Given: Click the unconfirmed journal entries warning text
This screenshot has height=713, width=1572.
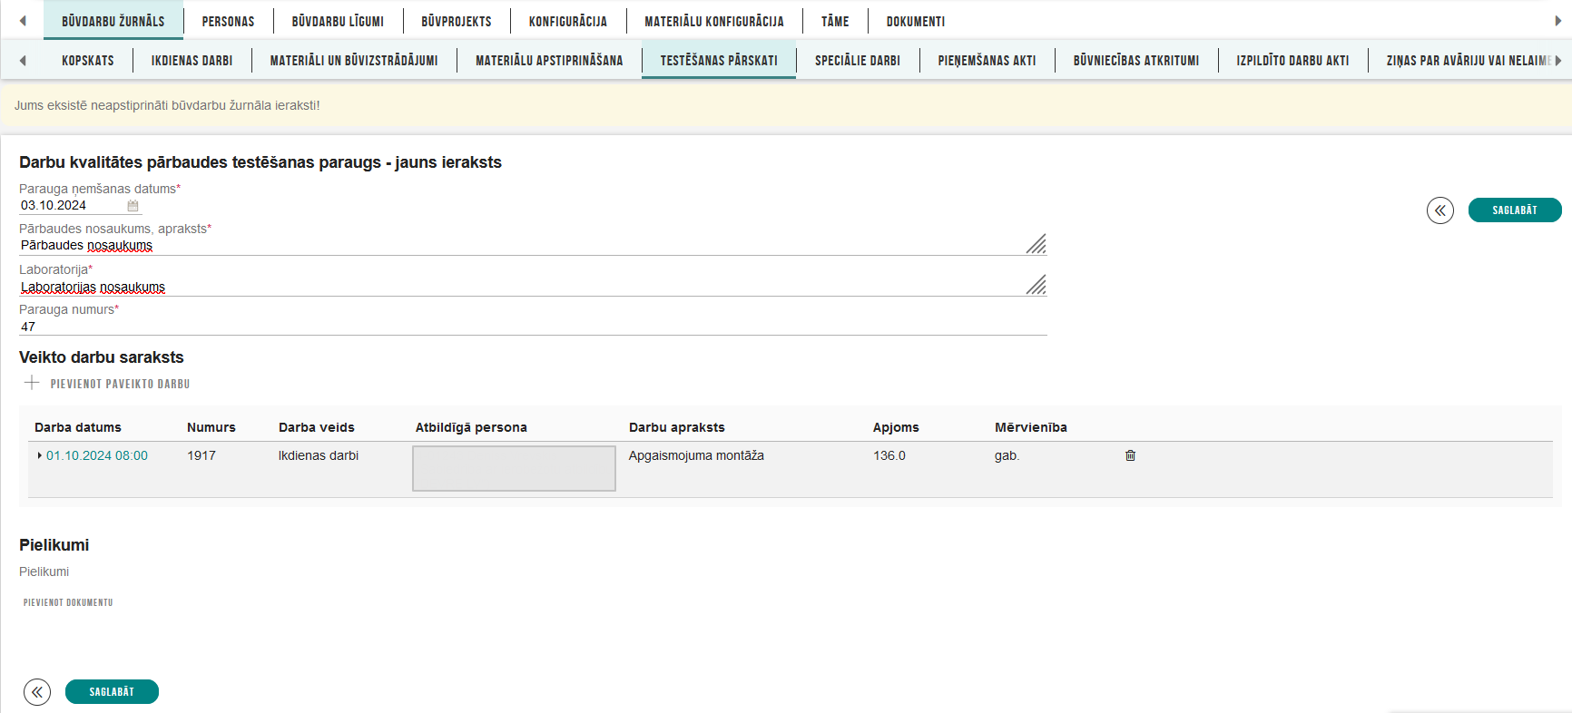Looking at the screenshot, I should 167,105.
